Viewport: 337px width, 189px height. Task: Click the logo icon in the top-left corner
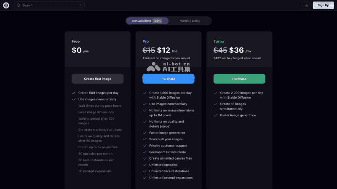point(6,5)
